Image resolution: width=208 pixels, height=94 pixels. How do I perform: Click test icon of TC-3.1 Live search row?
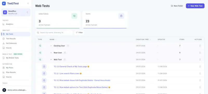point(44,73)
